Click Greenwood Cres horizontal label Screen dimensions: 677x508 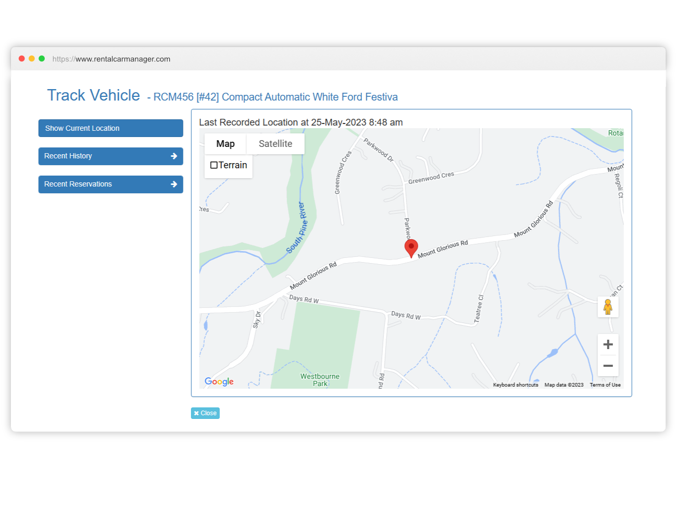(x=431, y=178)
